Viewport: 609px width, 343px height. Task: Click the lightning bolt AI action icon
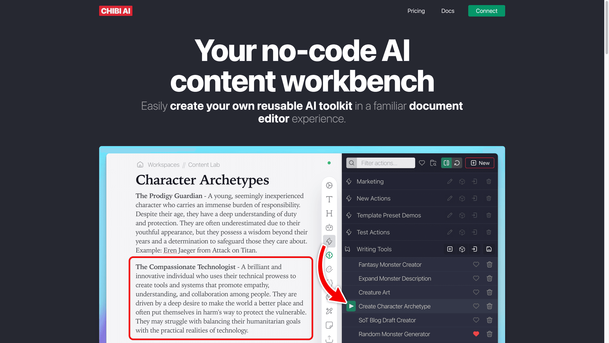329,241
